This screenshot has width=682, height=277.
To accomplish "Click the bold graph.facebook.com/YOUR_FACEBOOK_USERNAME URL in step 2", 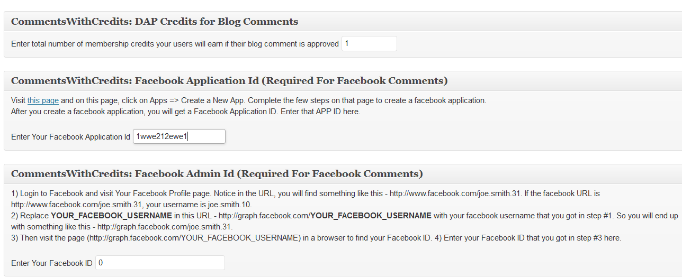I will [325, 216].
